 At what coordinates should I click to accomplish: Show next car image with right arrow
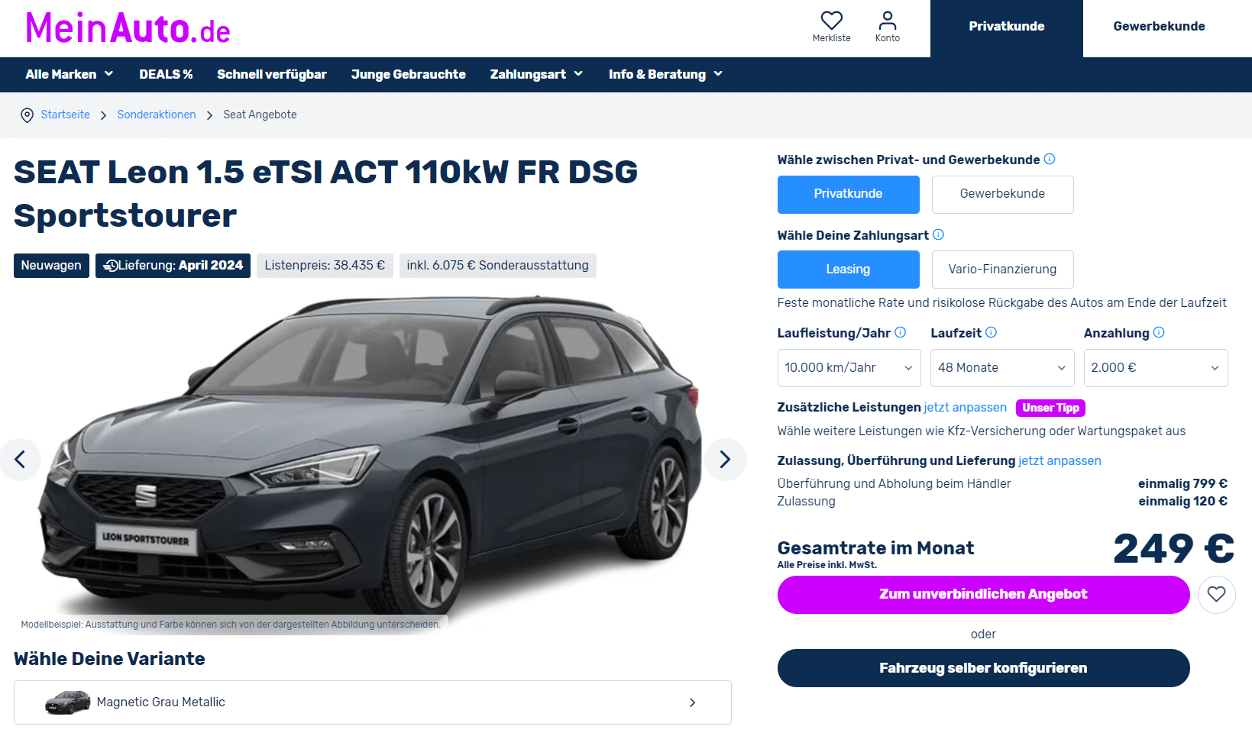coord(725,459)
